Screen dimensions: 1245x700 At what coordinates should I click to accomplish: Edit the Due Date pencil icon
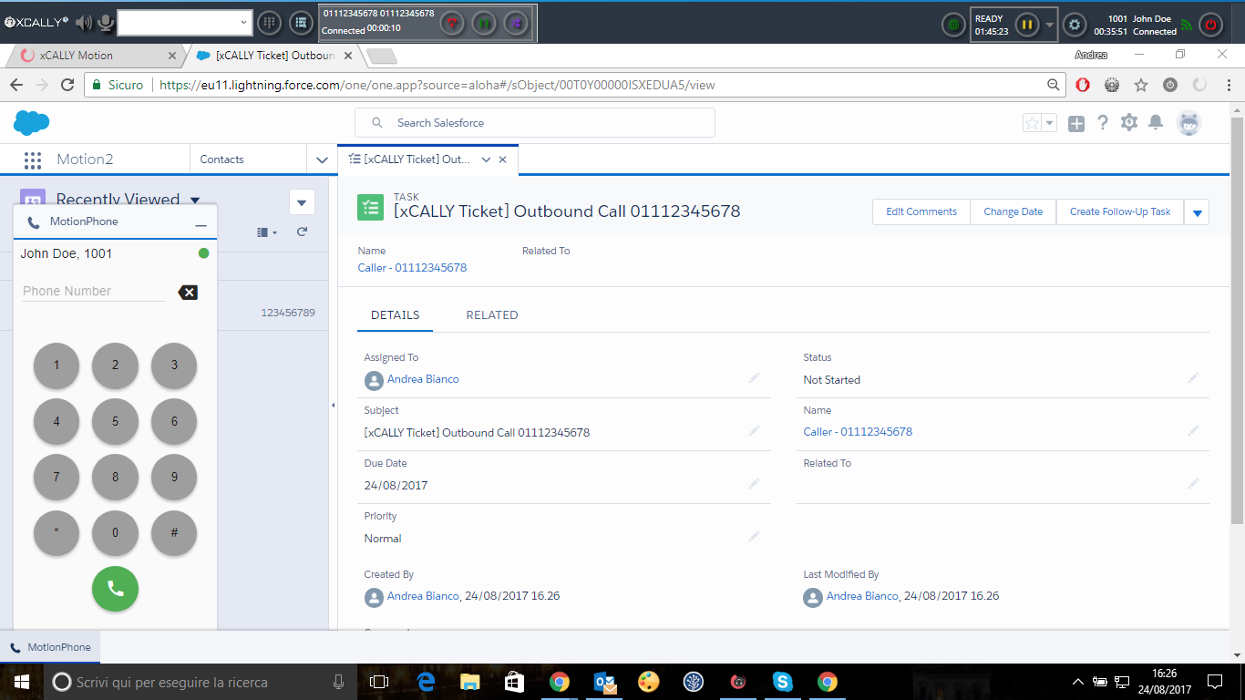click(x=754, y=483)
